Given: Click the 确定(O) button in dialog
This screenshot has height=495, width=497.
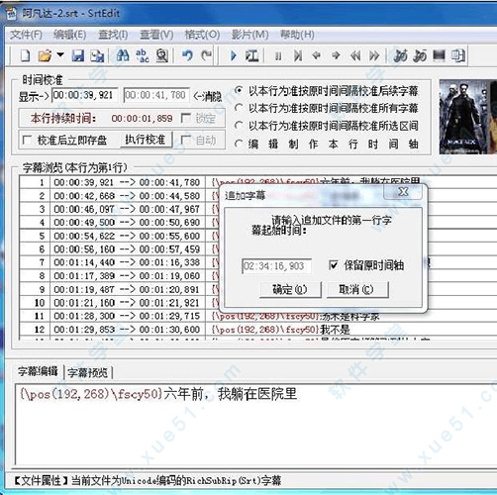Looking at the screenshot, I should (x=290, y=290).
